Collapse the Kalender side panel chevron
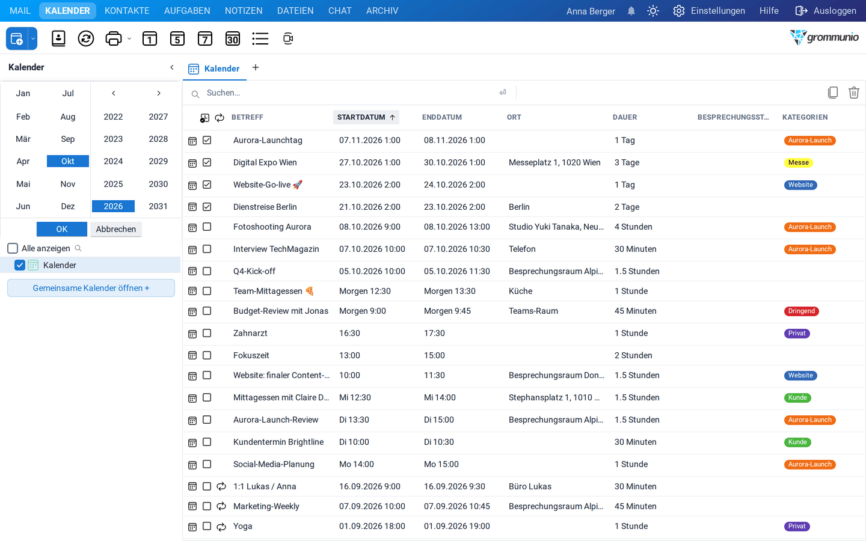Image resolution: width=866 pixels, height=541 pixels. [x=172, y=67]
